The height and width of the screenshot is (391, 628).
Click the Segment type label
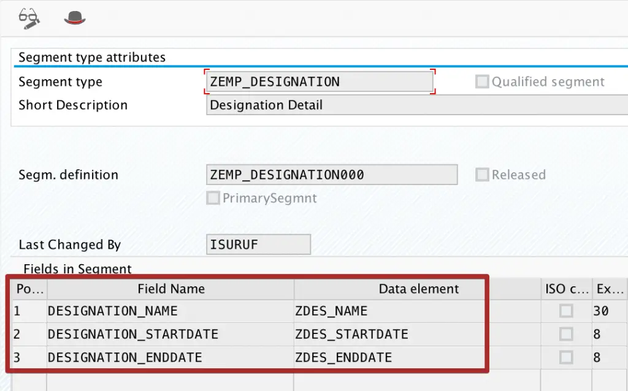[61, 82]
